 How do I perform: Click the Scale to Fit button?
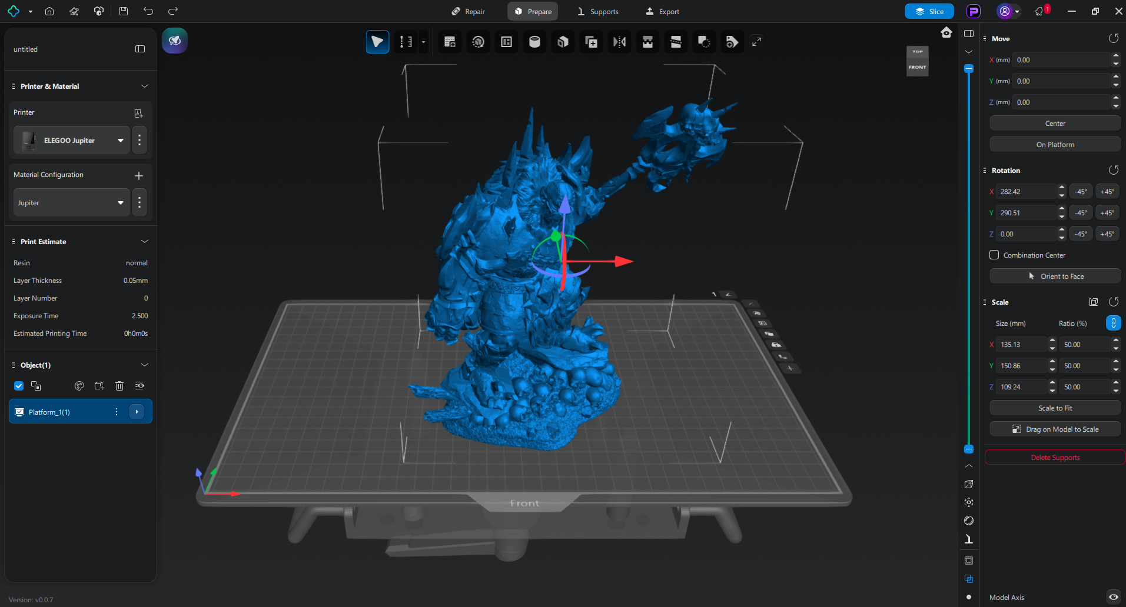coord(1055,408)
